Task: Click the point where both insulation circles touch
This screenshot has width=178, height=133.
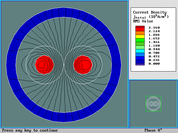Action: click(64, 64)
